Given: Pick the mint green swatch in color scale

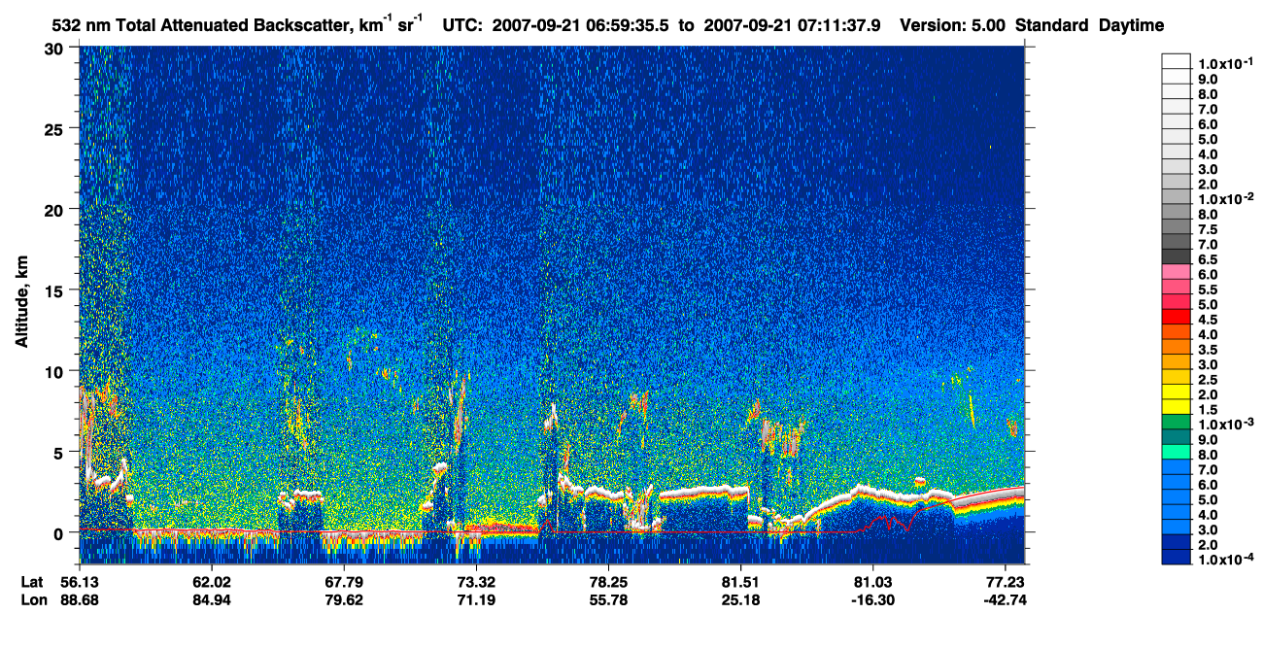Looking at the screenshot, I should pos(1176,451).
